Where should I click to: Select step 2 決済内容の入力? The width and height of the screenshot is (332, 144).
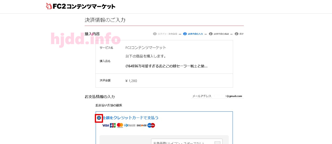193,34
